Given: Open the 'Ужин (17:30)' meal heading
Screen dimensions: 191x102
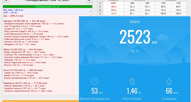Looking at the screenshot, I should 24,70.
